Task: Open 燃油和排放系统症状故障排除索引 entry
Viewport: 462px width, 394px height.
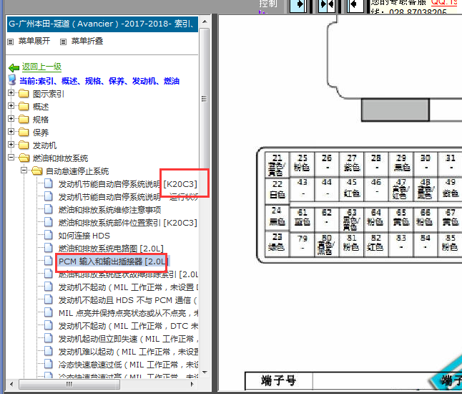Action: click(x=128, y=274)
